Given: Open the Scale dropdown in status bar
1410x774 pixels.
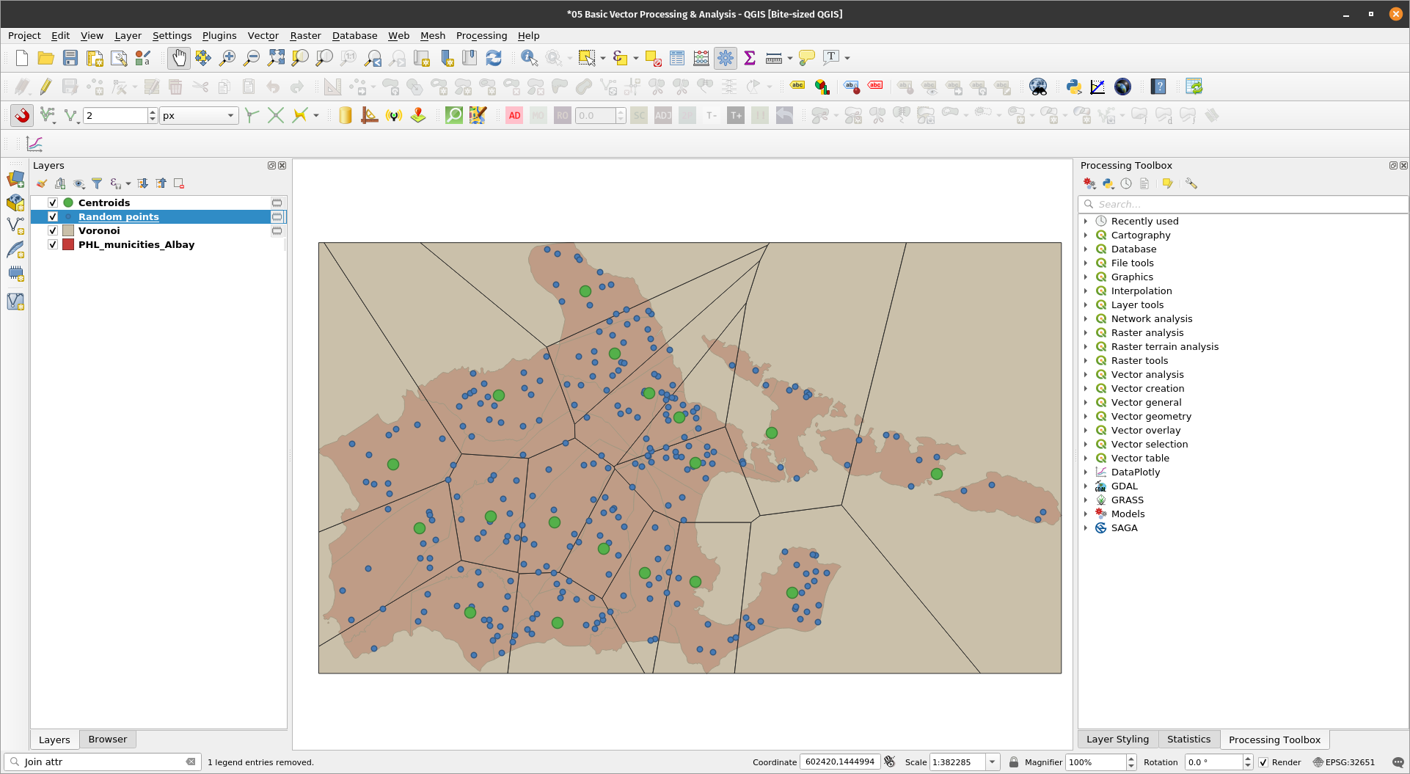Looking at the screenshot, I should (992, 762).
